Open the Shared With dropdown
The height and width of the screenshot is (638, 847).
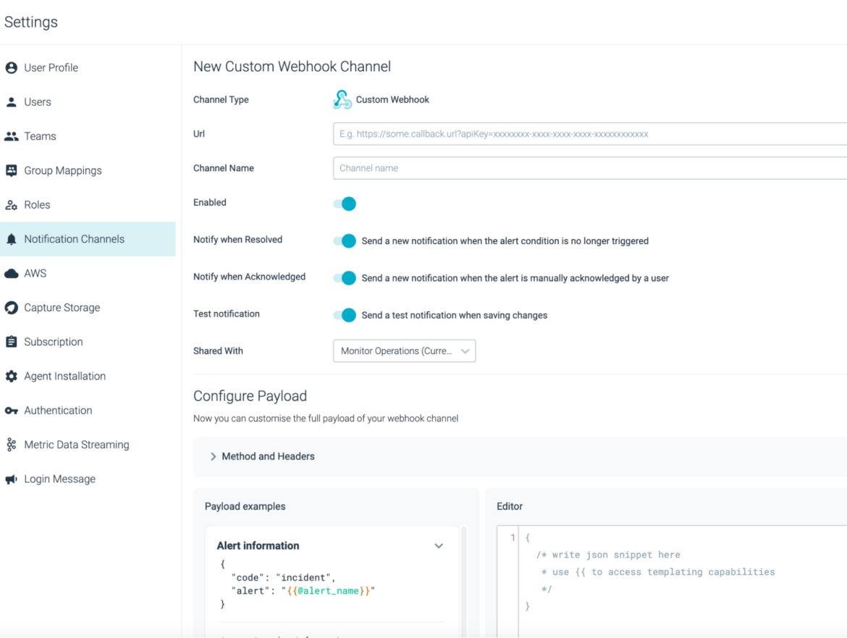click(x=404, y=351)
